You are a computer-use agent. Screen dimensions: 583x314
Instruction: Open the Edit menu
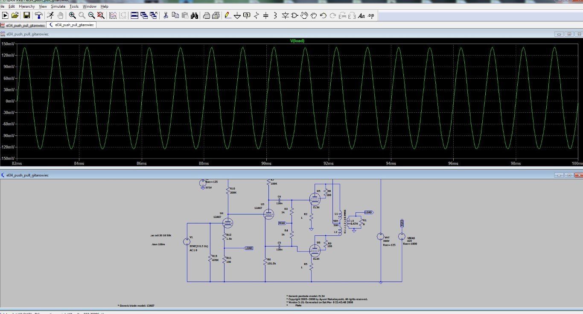[12, 6]
